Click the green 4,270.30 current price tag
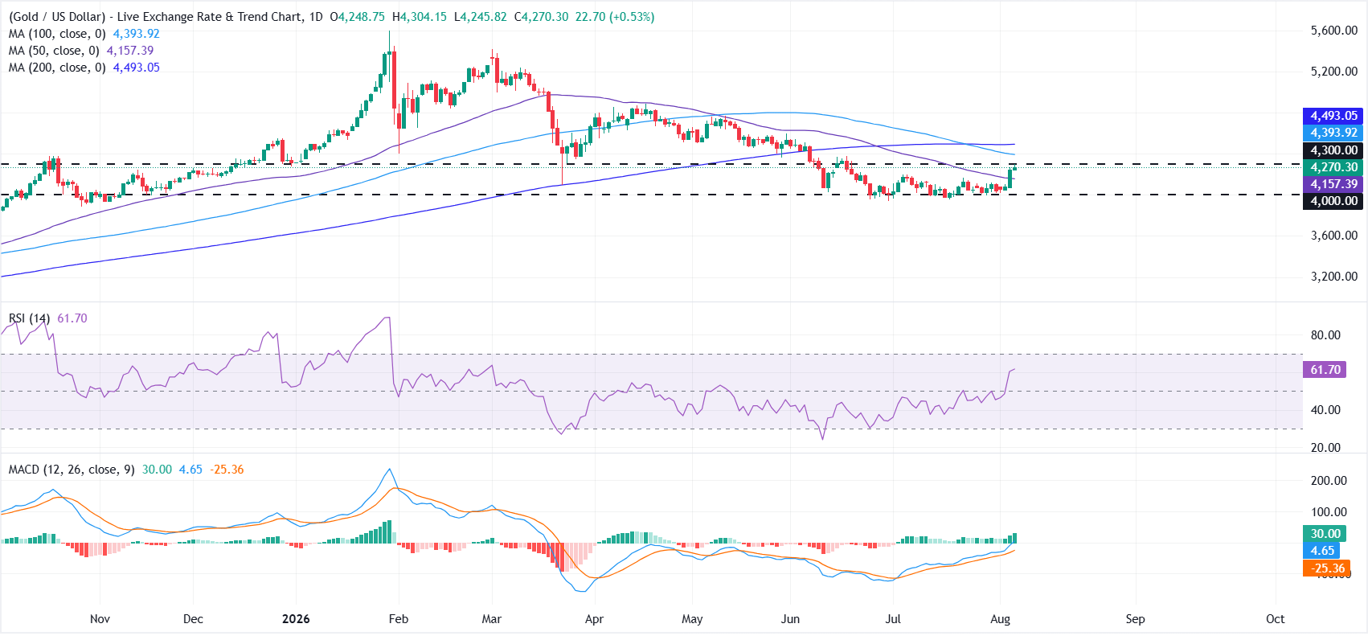Viewport: 1368px width, 636px height. click(1333, 167)
